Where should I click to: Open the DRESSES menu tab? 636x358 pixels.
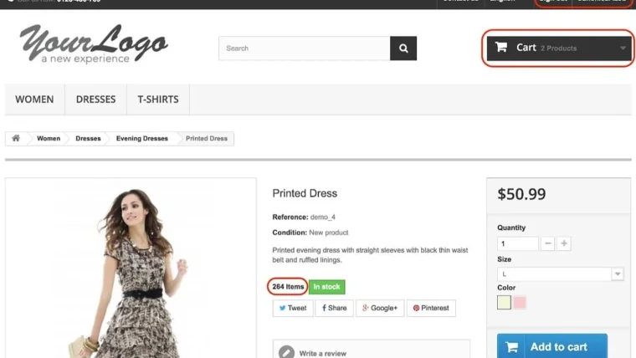tap(95, 100)
